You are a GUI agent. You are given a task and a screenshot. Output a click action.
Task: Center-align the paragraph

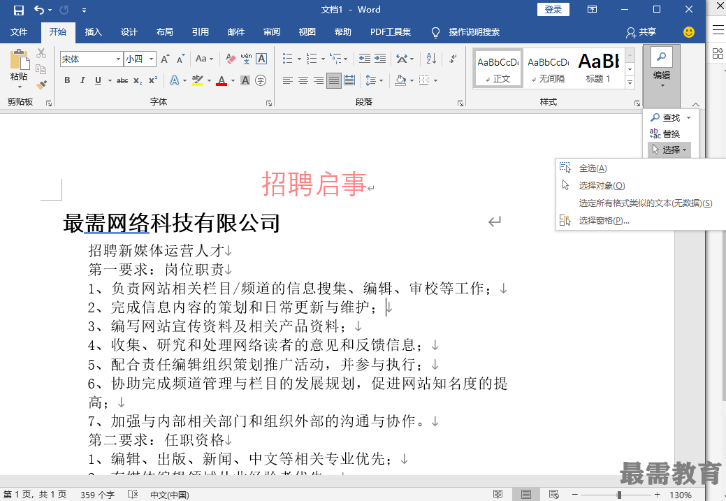(303, 80)
